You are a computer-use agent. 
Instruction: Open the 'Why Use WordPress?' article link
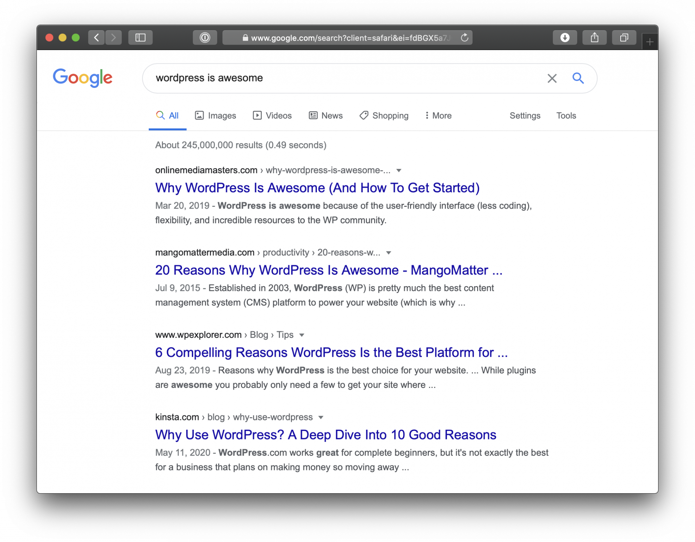tap(325, 435)
